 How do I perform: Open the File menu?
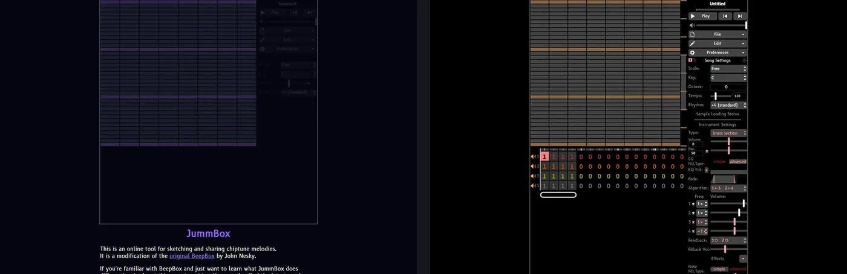(718, 34)
